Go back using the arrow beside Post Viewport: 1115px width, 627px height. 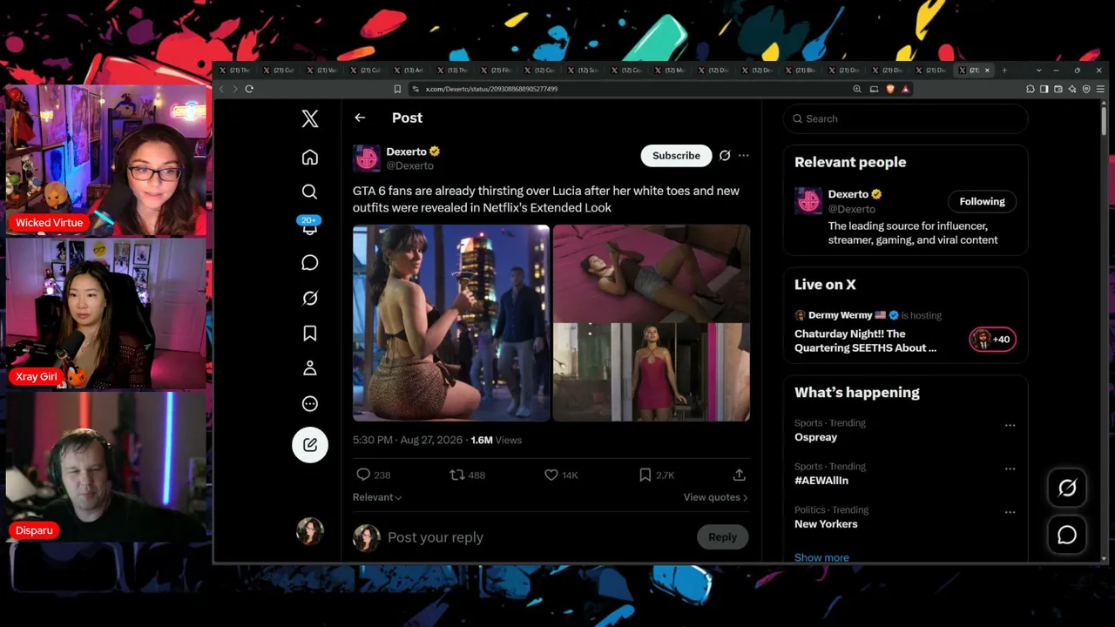pyautogui.click(x=360, y=118)
